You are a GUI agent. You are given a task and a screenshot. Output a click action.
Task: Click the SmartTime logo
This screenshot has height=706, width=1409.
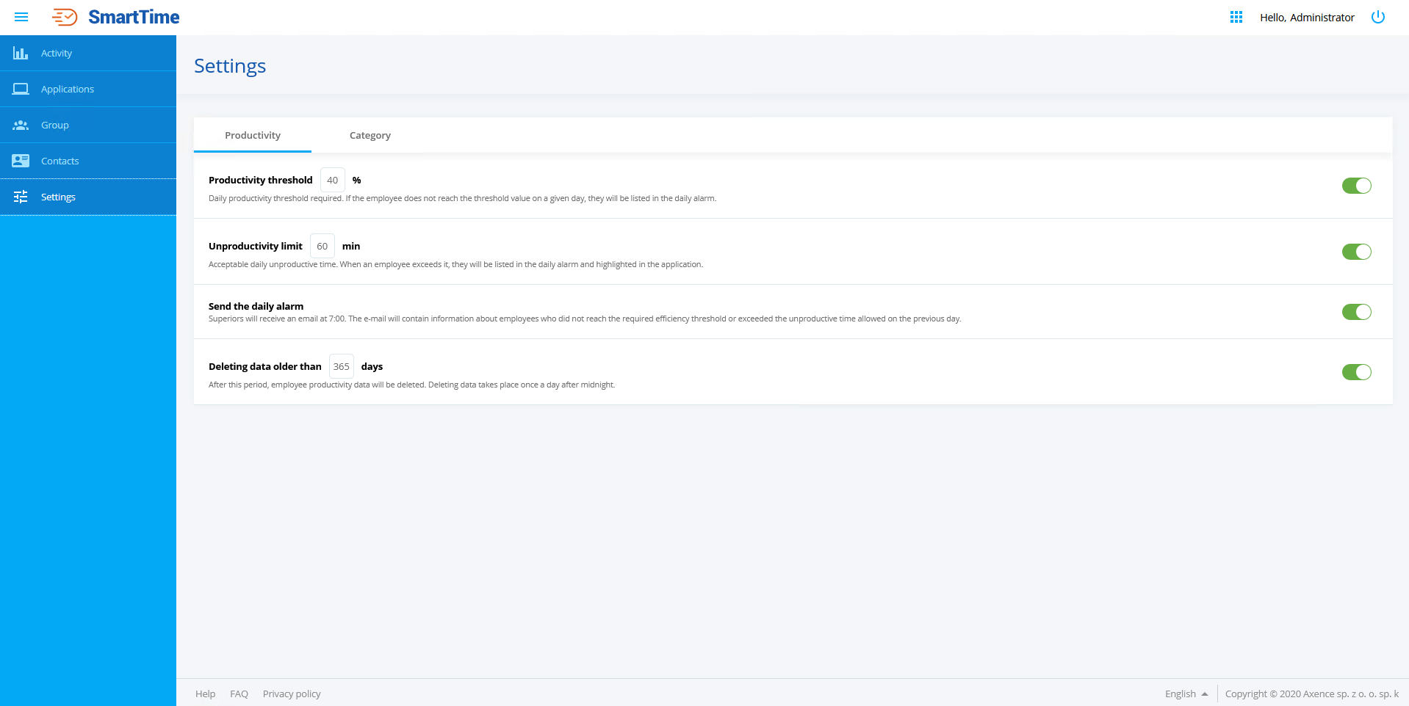pyautogui.click(x=116, y=17)
